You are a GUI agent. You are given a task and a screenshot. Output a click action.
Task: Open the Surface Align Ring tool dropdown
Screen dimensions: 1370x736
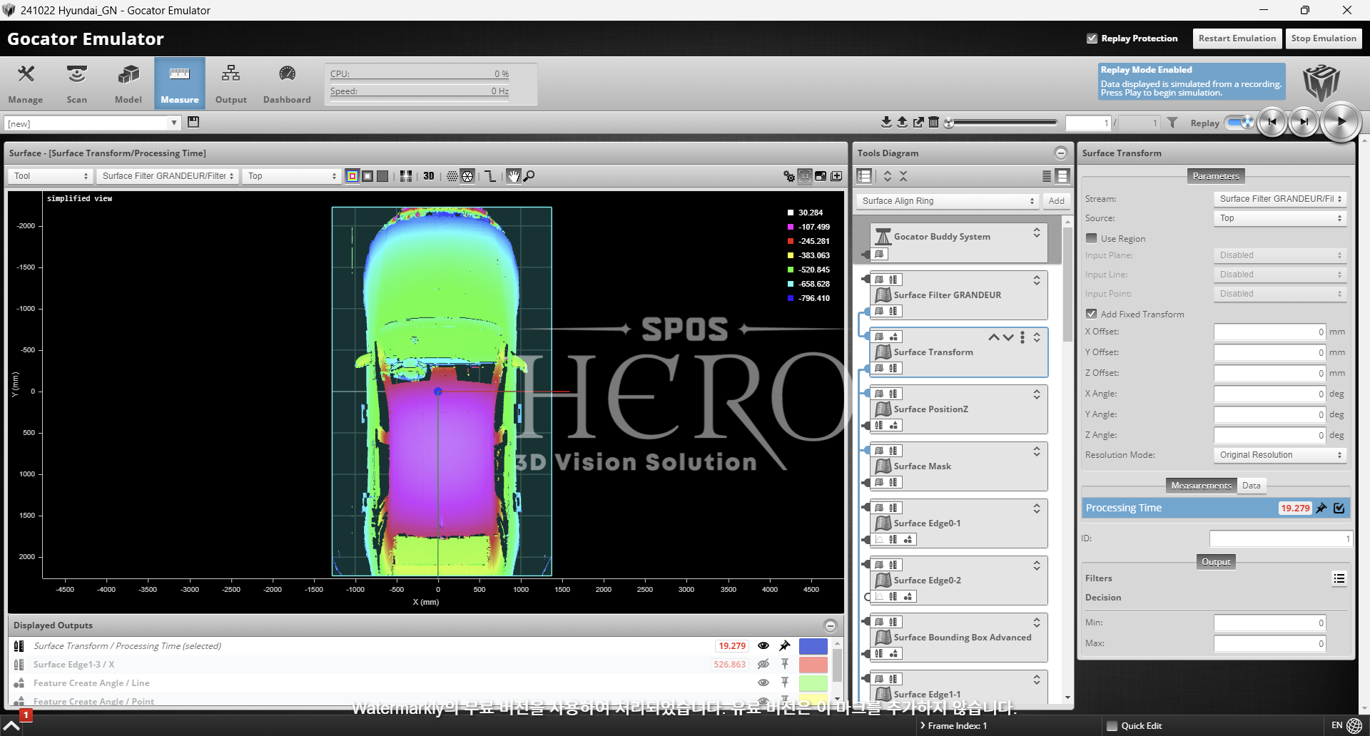point(948,201)
